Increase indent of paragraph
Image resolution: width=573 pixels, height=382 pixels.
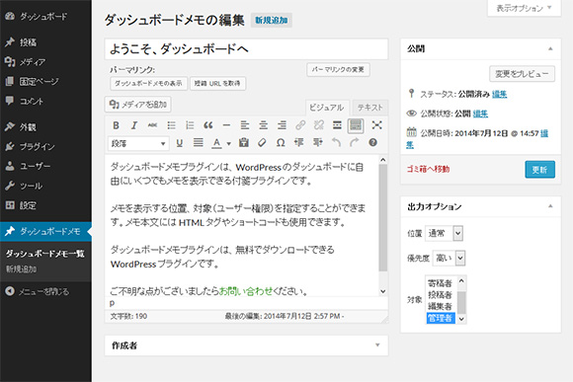pyautogui.click(x=317, y=142)
